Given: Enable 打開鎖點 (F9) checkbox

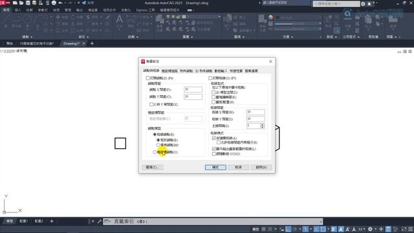Looking at the screenshot, I should click(148, 78).
